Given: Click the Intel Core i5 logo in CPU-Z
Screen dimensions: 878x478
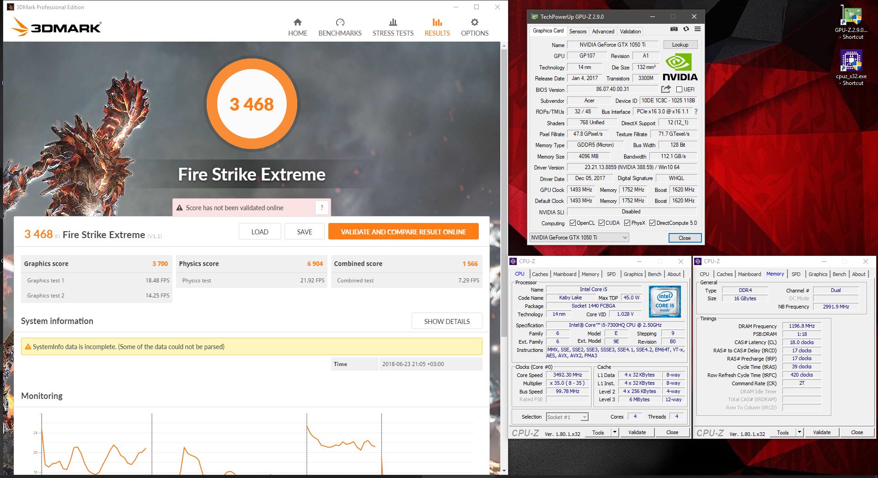Looking at the screenshot, I should 664,301.
